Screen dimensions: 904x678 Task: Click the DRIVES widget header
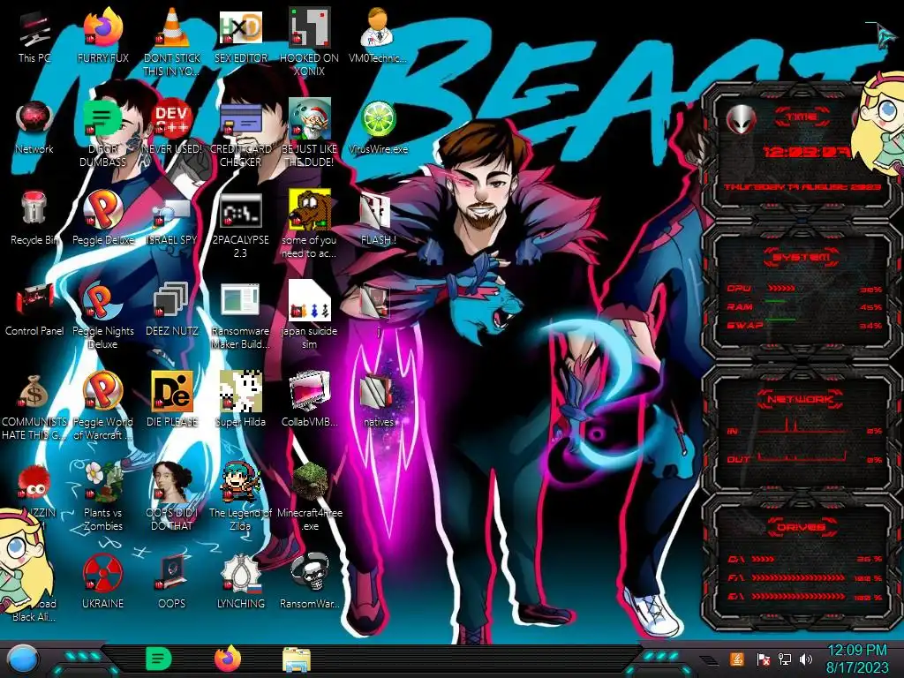coord(801,527)
